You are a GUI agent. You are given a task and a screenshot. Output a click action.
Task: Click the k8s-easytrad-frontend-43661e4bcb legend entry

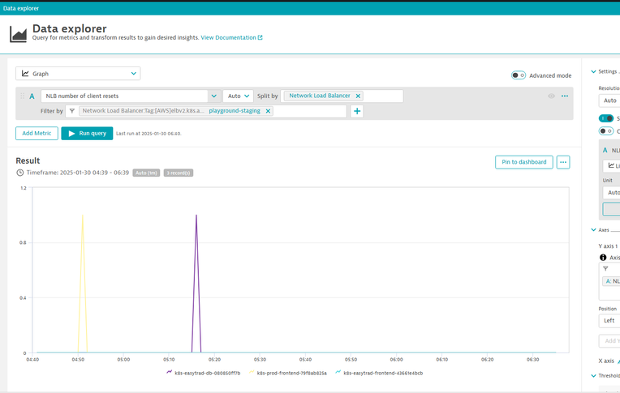click(379, 373)
